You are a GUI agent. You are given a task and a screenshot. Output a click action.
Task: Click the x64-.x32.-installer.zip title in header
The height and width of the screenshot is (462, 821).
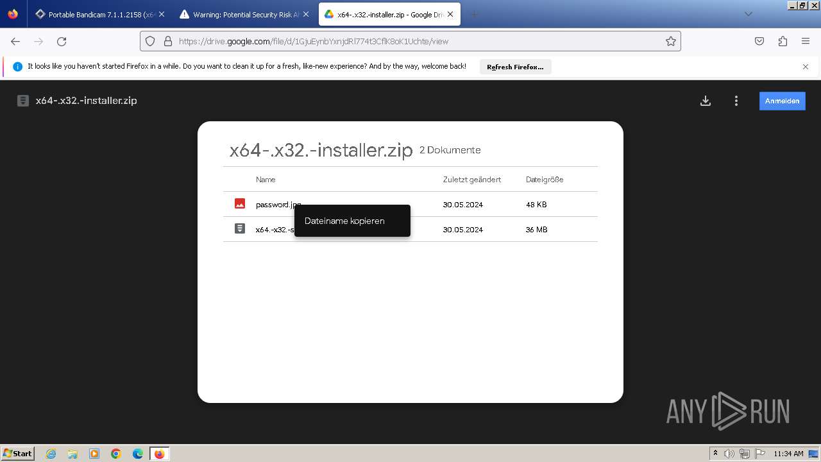tap(87, 101)
